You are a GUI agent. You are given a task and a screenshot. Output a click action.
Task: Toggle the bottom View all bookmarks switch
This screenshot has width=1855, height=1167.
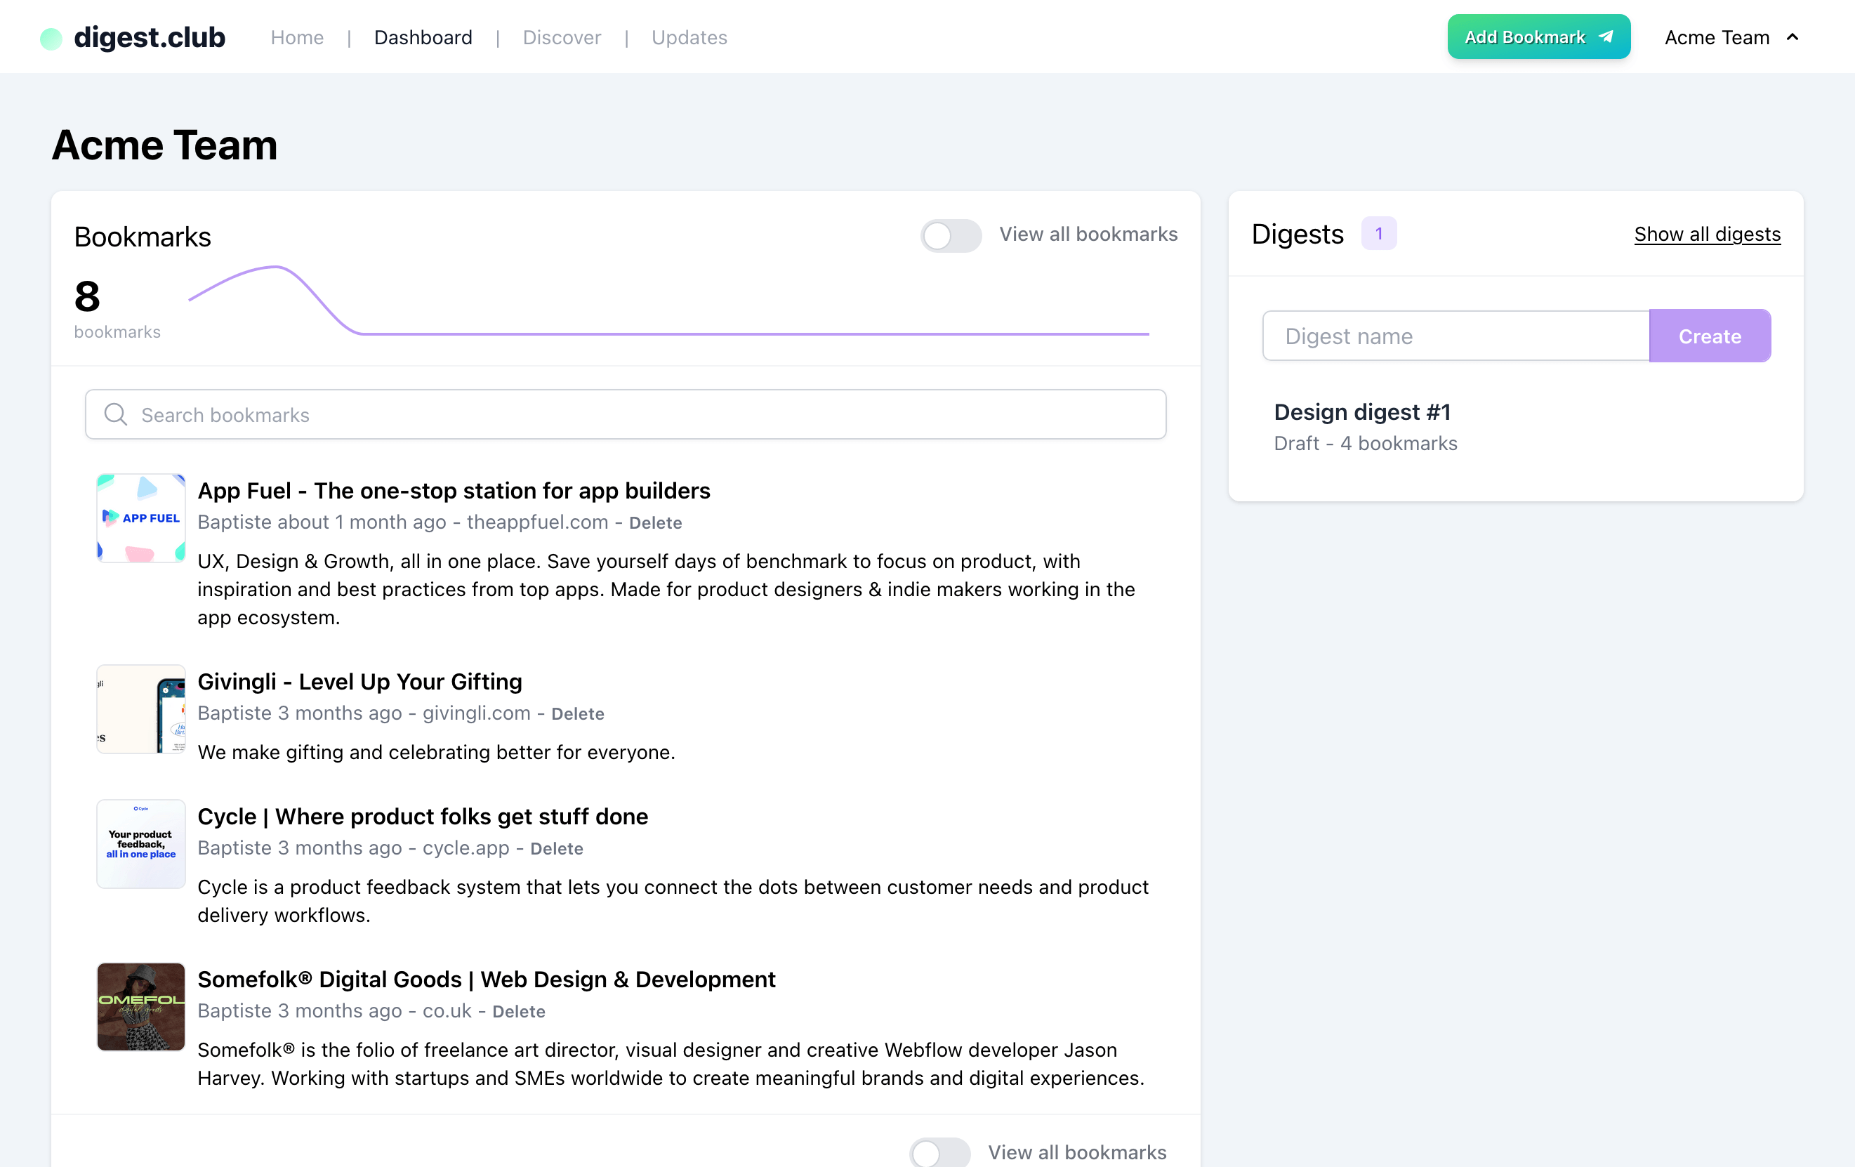click(x=940, y=1152)
